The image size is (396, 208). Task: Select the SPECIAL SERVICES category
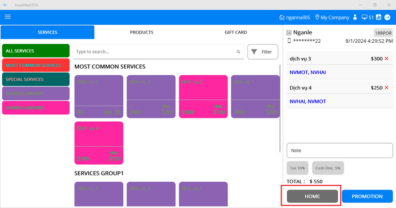click(36, 79)
